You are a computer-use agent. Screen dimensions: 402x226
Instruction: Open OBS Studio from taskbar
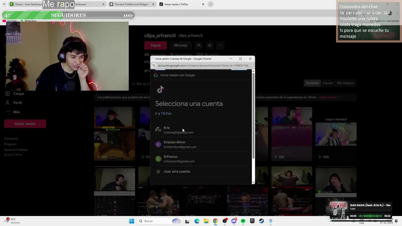pos(225,221)
